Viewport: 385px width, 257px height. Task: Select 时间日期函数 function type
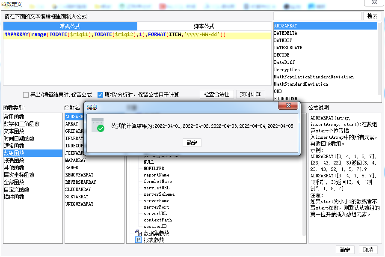coord(33,138)
